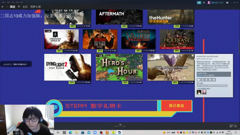Open Mail app on taskbar
The height and width of the screenshot is (135, 240).
pyautogui.click(x=89, y=133)
